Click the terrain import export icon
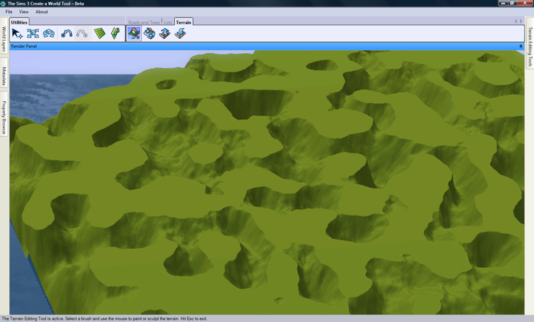This screenshot has height=322, width=534. click(150, 33)
